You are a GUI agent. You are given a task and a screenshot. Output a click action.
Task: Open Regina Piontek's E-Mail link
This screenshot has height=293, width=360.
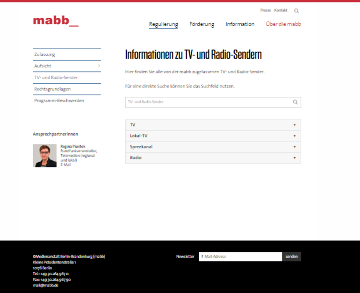65,165
